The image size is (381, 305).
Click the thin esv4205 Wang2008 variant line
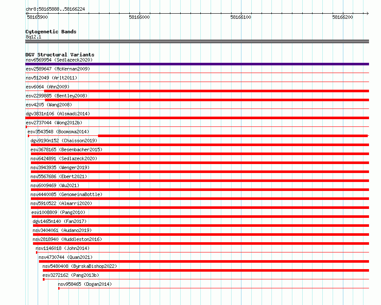(x=197, y=109)
